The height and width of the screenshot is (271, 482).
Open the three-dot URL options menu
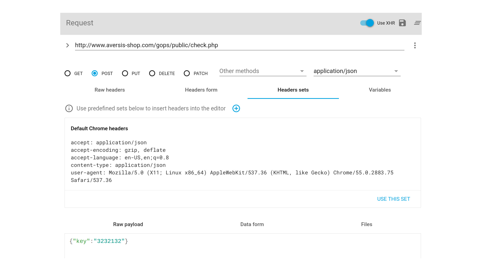(415, 45)
